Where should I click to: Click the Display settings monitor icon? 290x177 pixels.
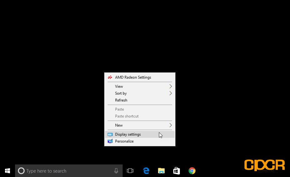click(110, 135)
